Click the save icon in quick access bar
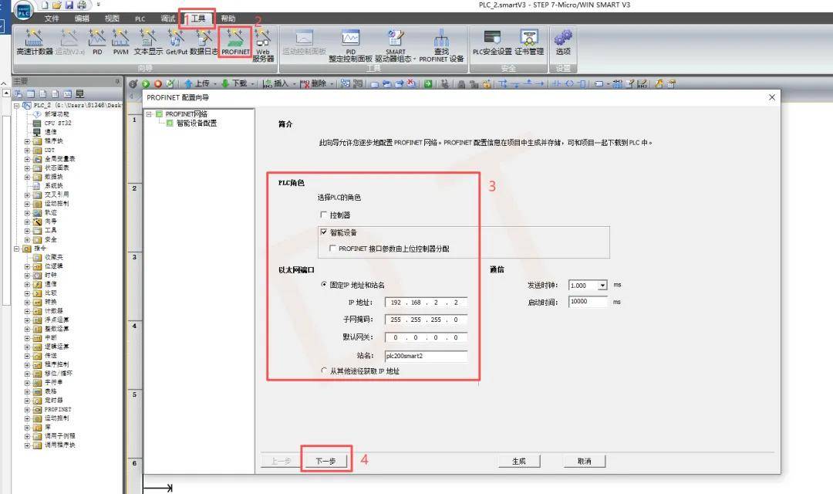This screenshot has width=833, height=494. (x=69, y=5)
